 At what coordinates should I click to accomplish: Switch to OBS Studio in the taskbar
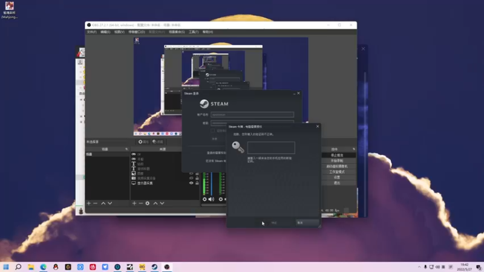tap(167, 267)
